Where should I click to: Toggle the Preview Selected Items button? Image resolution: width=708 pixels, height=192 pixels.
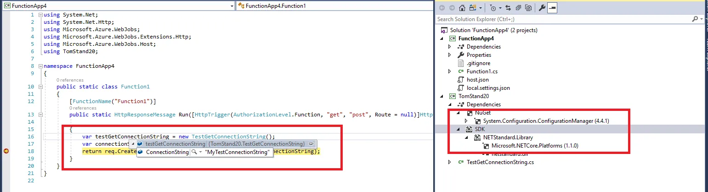(552, 8)
